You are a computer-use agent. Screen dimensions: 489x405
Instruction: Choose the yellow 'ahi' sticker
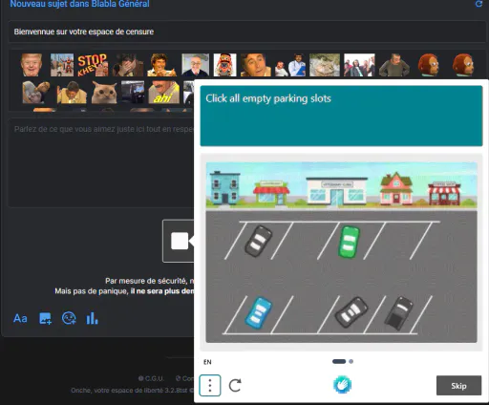tap(164, 92)
